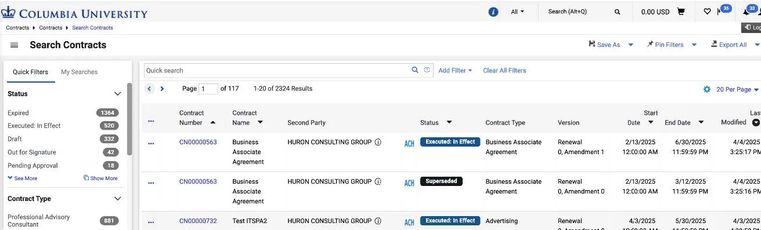
Task: Click the Export All button label
Action: (733, 45)
